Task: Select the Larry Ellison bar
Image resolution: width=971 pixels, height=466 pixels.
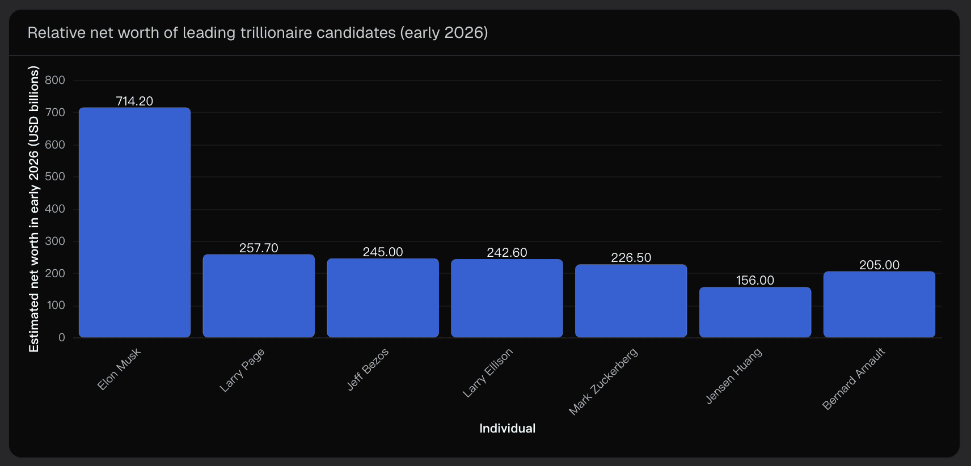Action: tap(507, 298)
